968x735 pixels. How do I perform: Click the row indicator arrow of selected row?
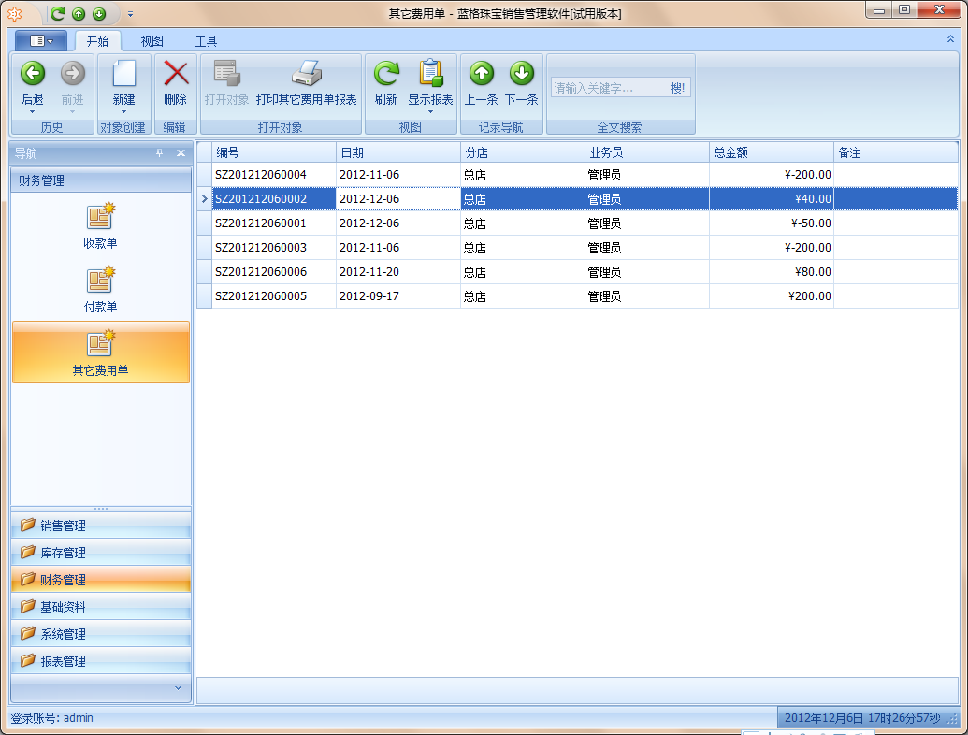pyautogui.click(x=204, y=199)
